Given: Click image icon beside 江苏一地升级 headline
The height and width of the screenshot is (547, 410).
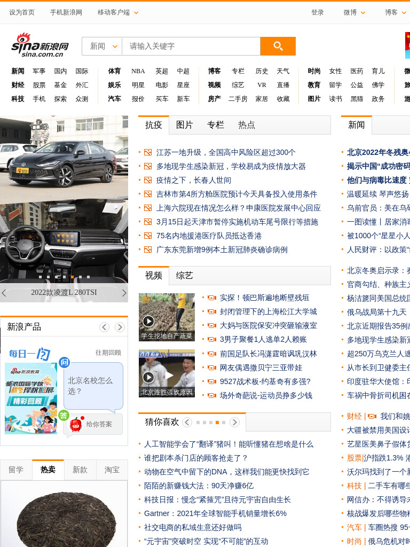Looking at the screenshot, I should tap(148, 152).
